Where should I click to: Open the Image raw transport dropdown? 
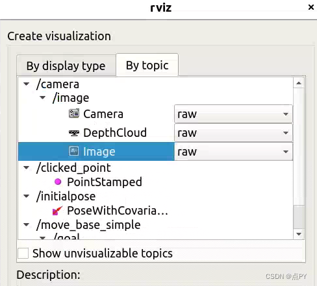coord(233,152)
